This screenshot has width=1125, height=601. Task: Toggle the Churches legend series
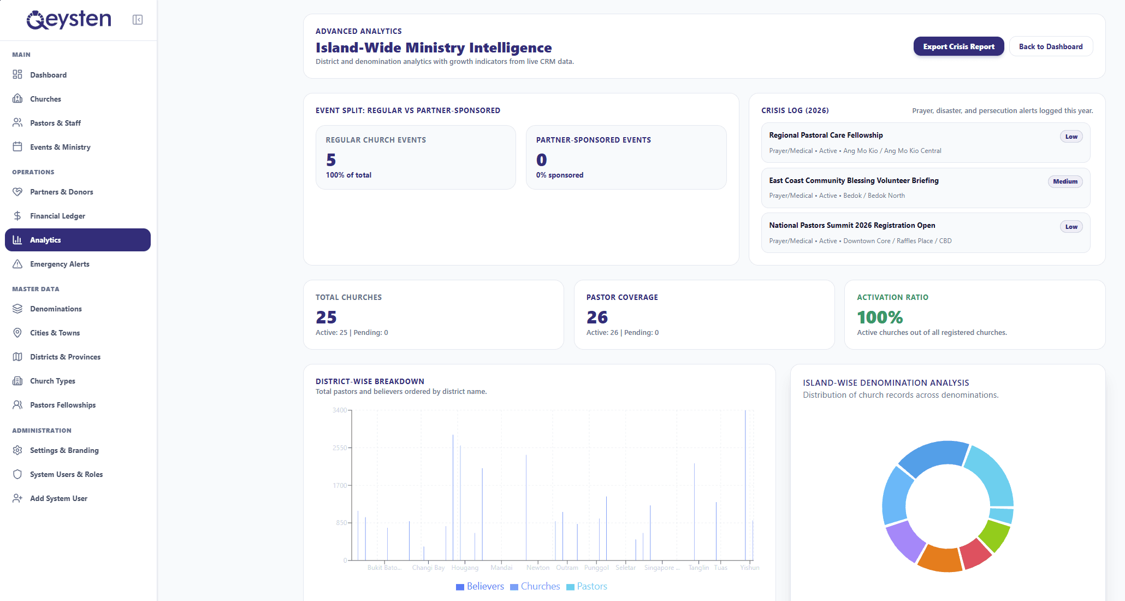[535, 586]
